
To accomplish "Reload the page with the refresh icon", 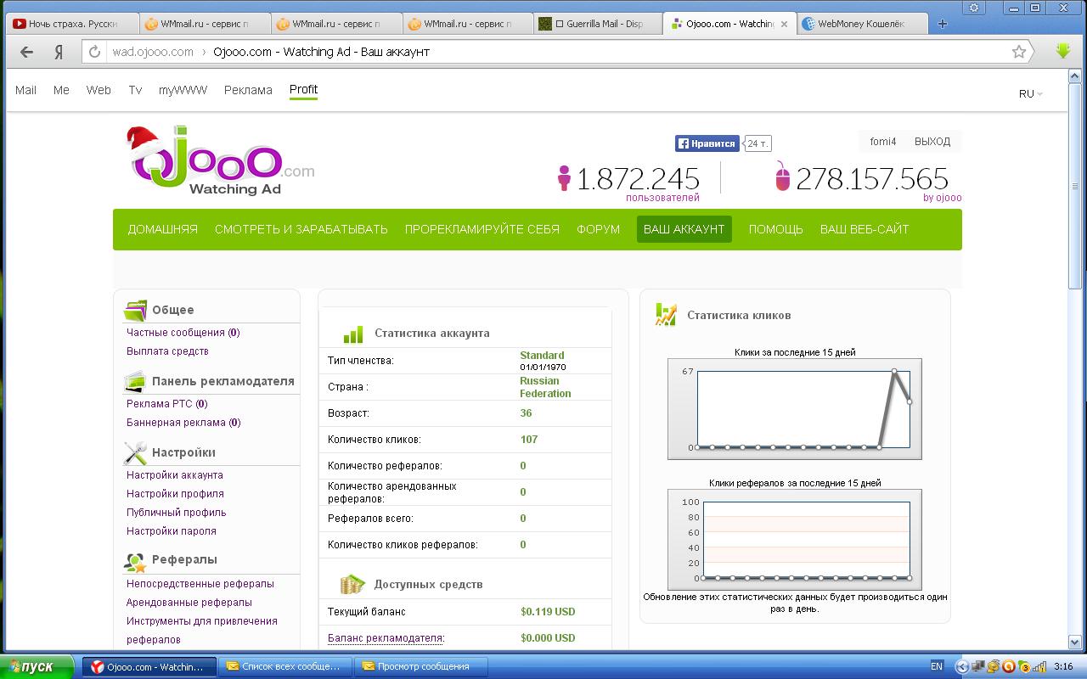I will pos(94,52).
